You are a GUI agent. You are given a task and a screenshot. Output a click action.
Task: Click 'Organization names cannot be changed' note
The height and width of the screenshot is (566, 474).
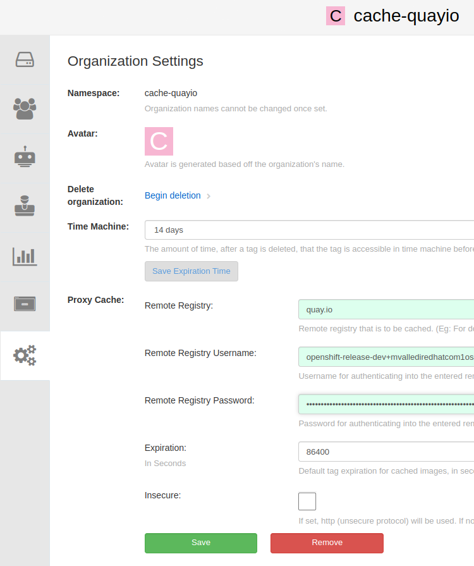[x=236, y=109]
